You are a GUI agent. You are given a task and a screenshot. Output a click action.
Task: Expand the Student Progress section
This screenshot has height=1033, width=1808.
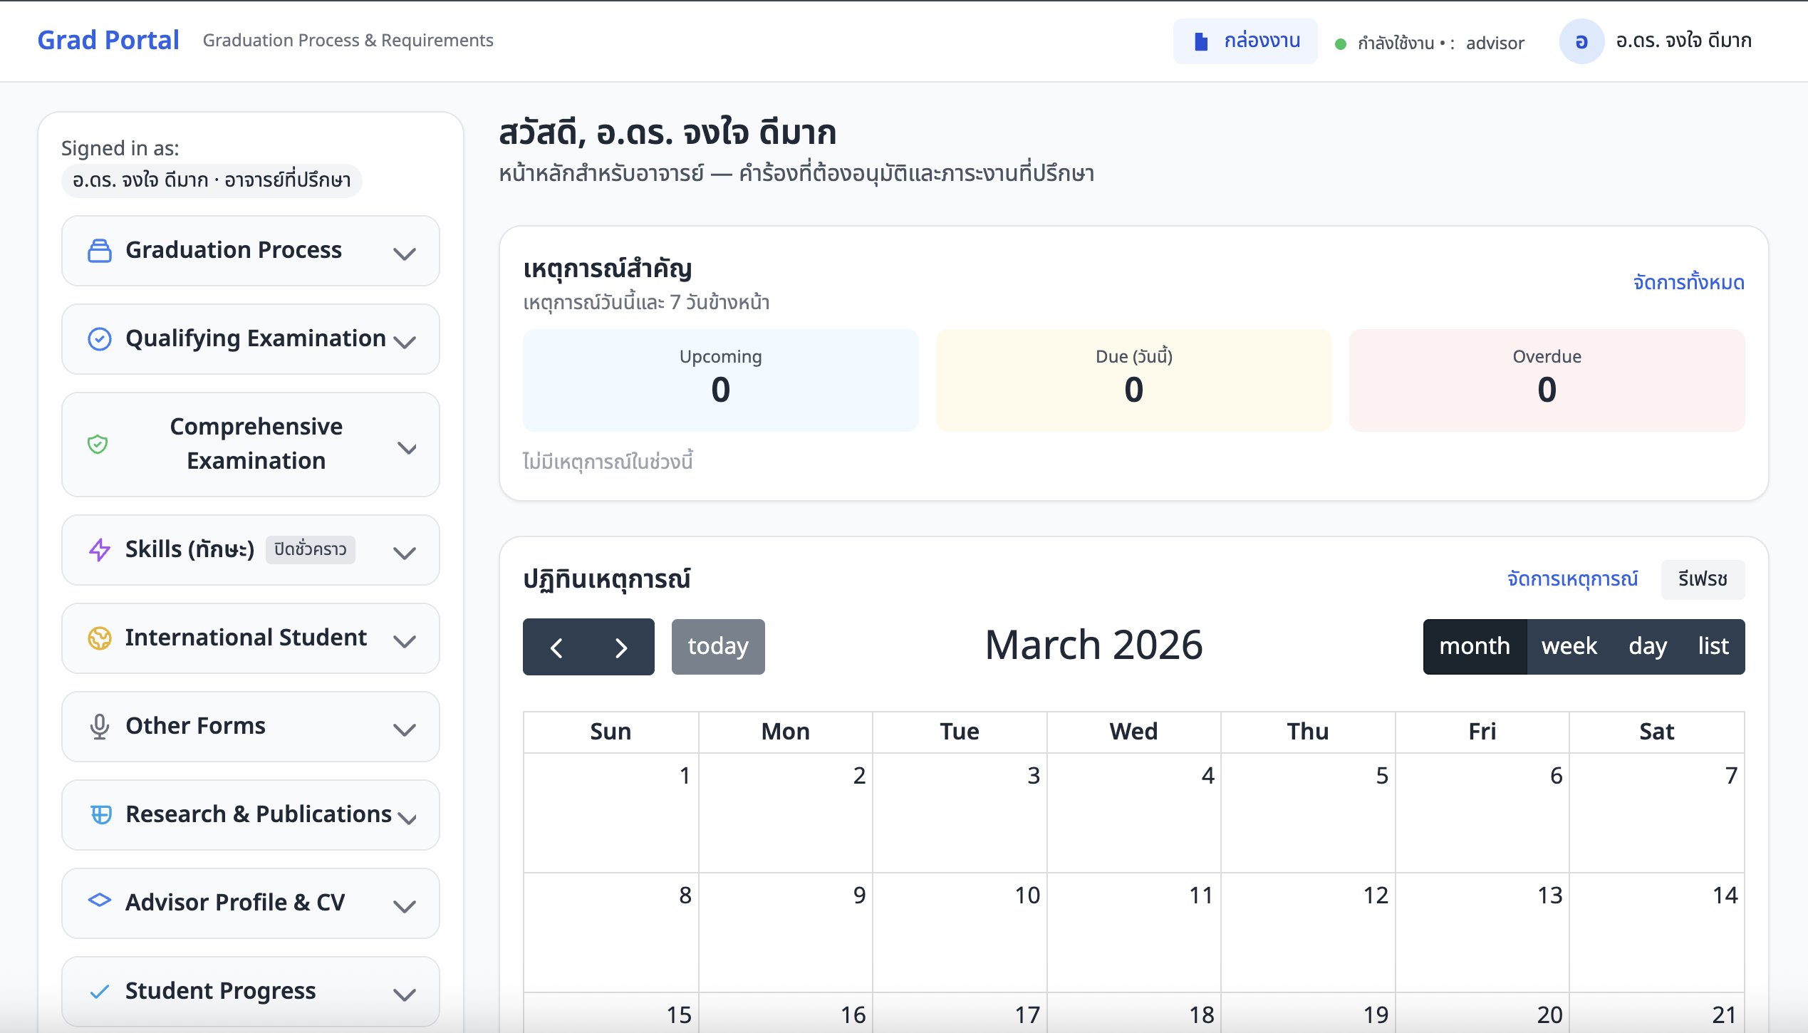[x=403, y=993]
